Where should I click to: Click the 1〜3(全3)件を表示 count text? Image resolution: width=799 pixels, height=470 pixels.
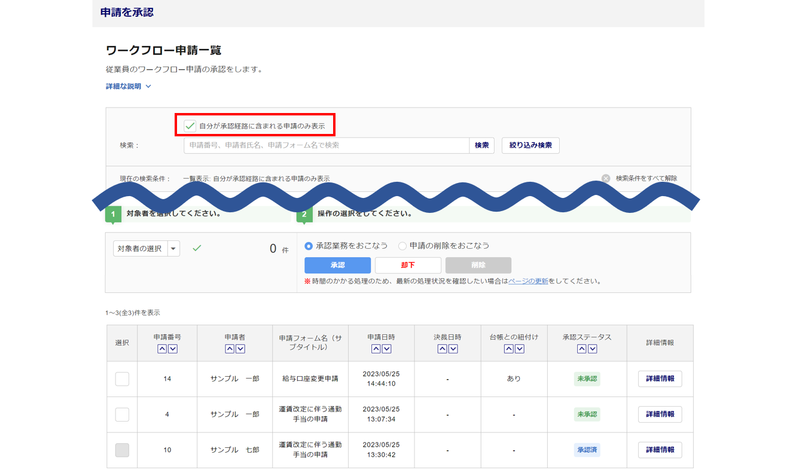point(133,313)
